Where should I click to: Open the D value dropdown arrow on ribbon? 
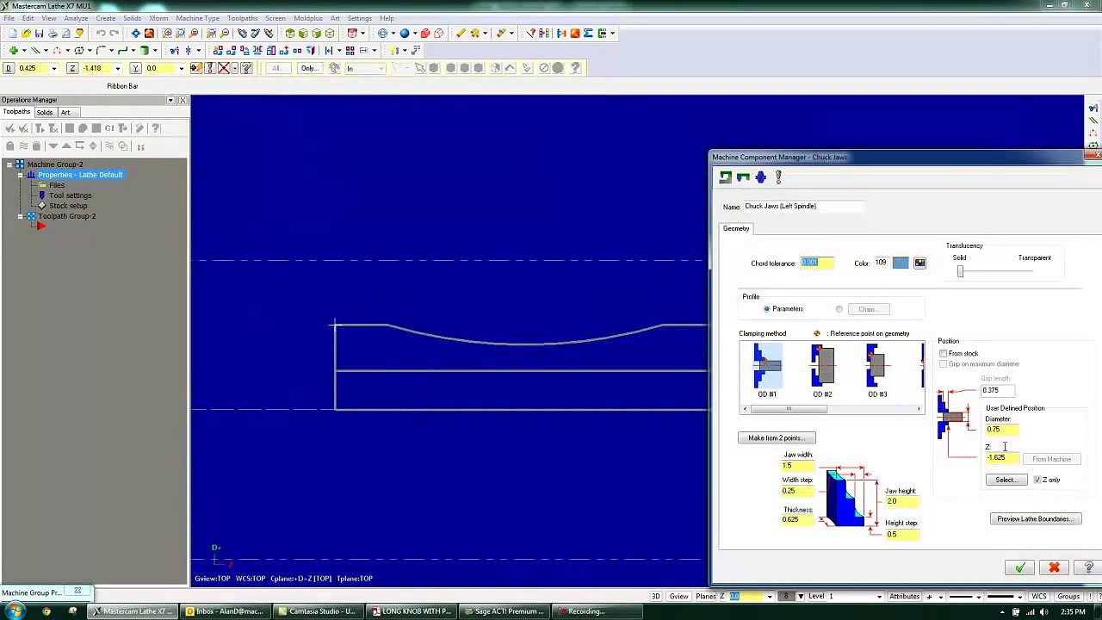click(x=53, y=69)
